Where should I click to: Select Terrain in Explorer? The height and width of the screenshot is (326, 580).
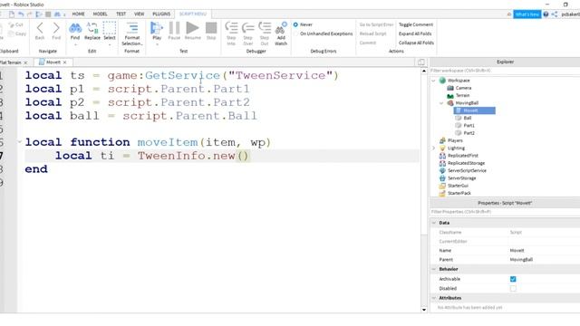coord(462,95)
